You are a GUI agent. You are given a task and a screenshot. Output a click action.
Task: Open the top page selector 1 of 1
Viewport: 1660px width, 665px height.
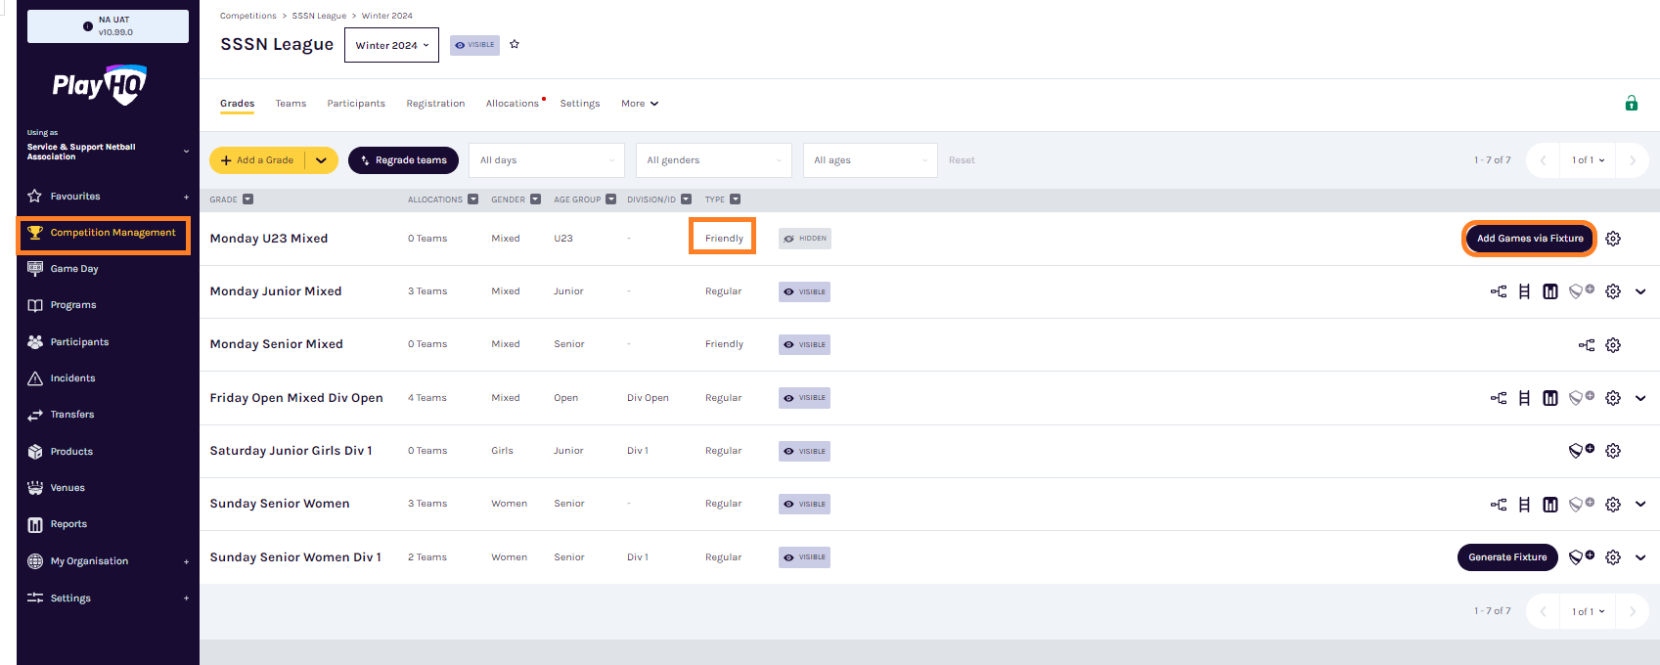pyautogui.click(x=1589, y=160)
